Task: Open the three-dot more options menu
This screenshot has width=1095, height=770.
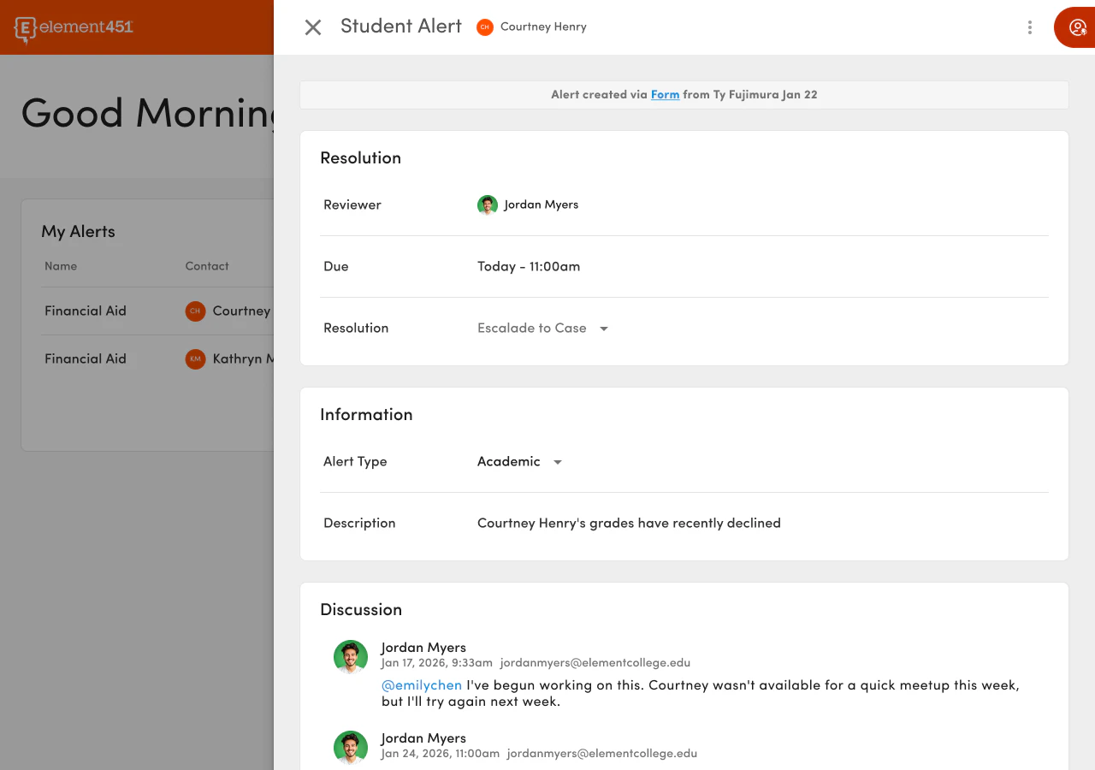Action: point(1030,27)
